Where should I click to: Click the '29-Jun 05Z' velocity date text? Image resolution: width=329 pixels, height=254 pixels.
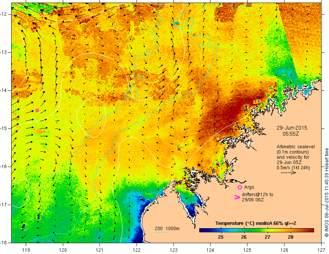[289, 162]
